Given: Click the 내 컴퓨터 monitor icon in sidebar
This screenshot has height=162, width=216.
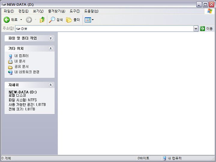Looking at the screenshot, I should [x=10, y=56].
